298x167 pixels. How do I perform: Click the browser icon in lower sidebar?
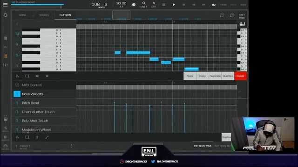5,129
